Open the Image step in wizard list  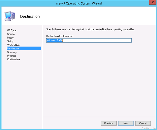point(11,38)
